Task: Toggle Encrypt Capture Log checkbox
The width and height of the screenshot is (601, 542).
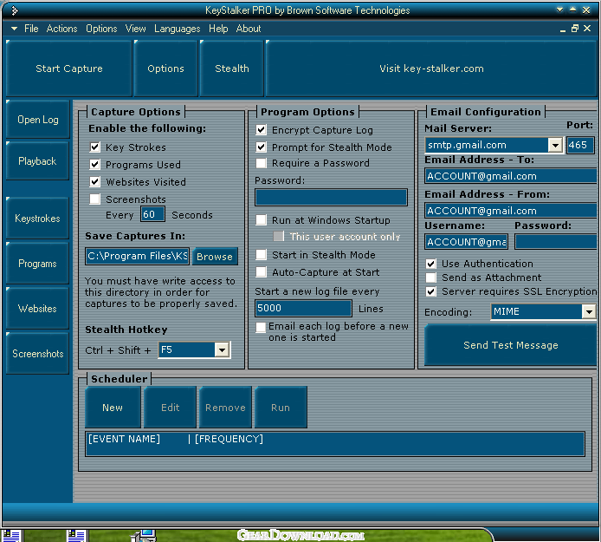Action: click(261, 130)
